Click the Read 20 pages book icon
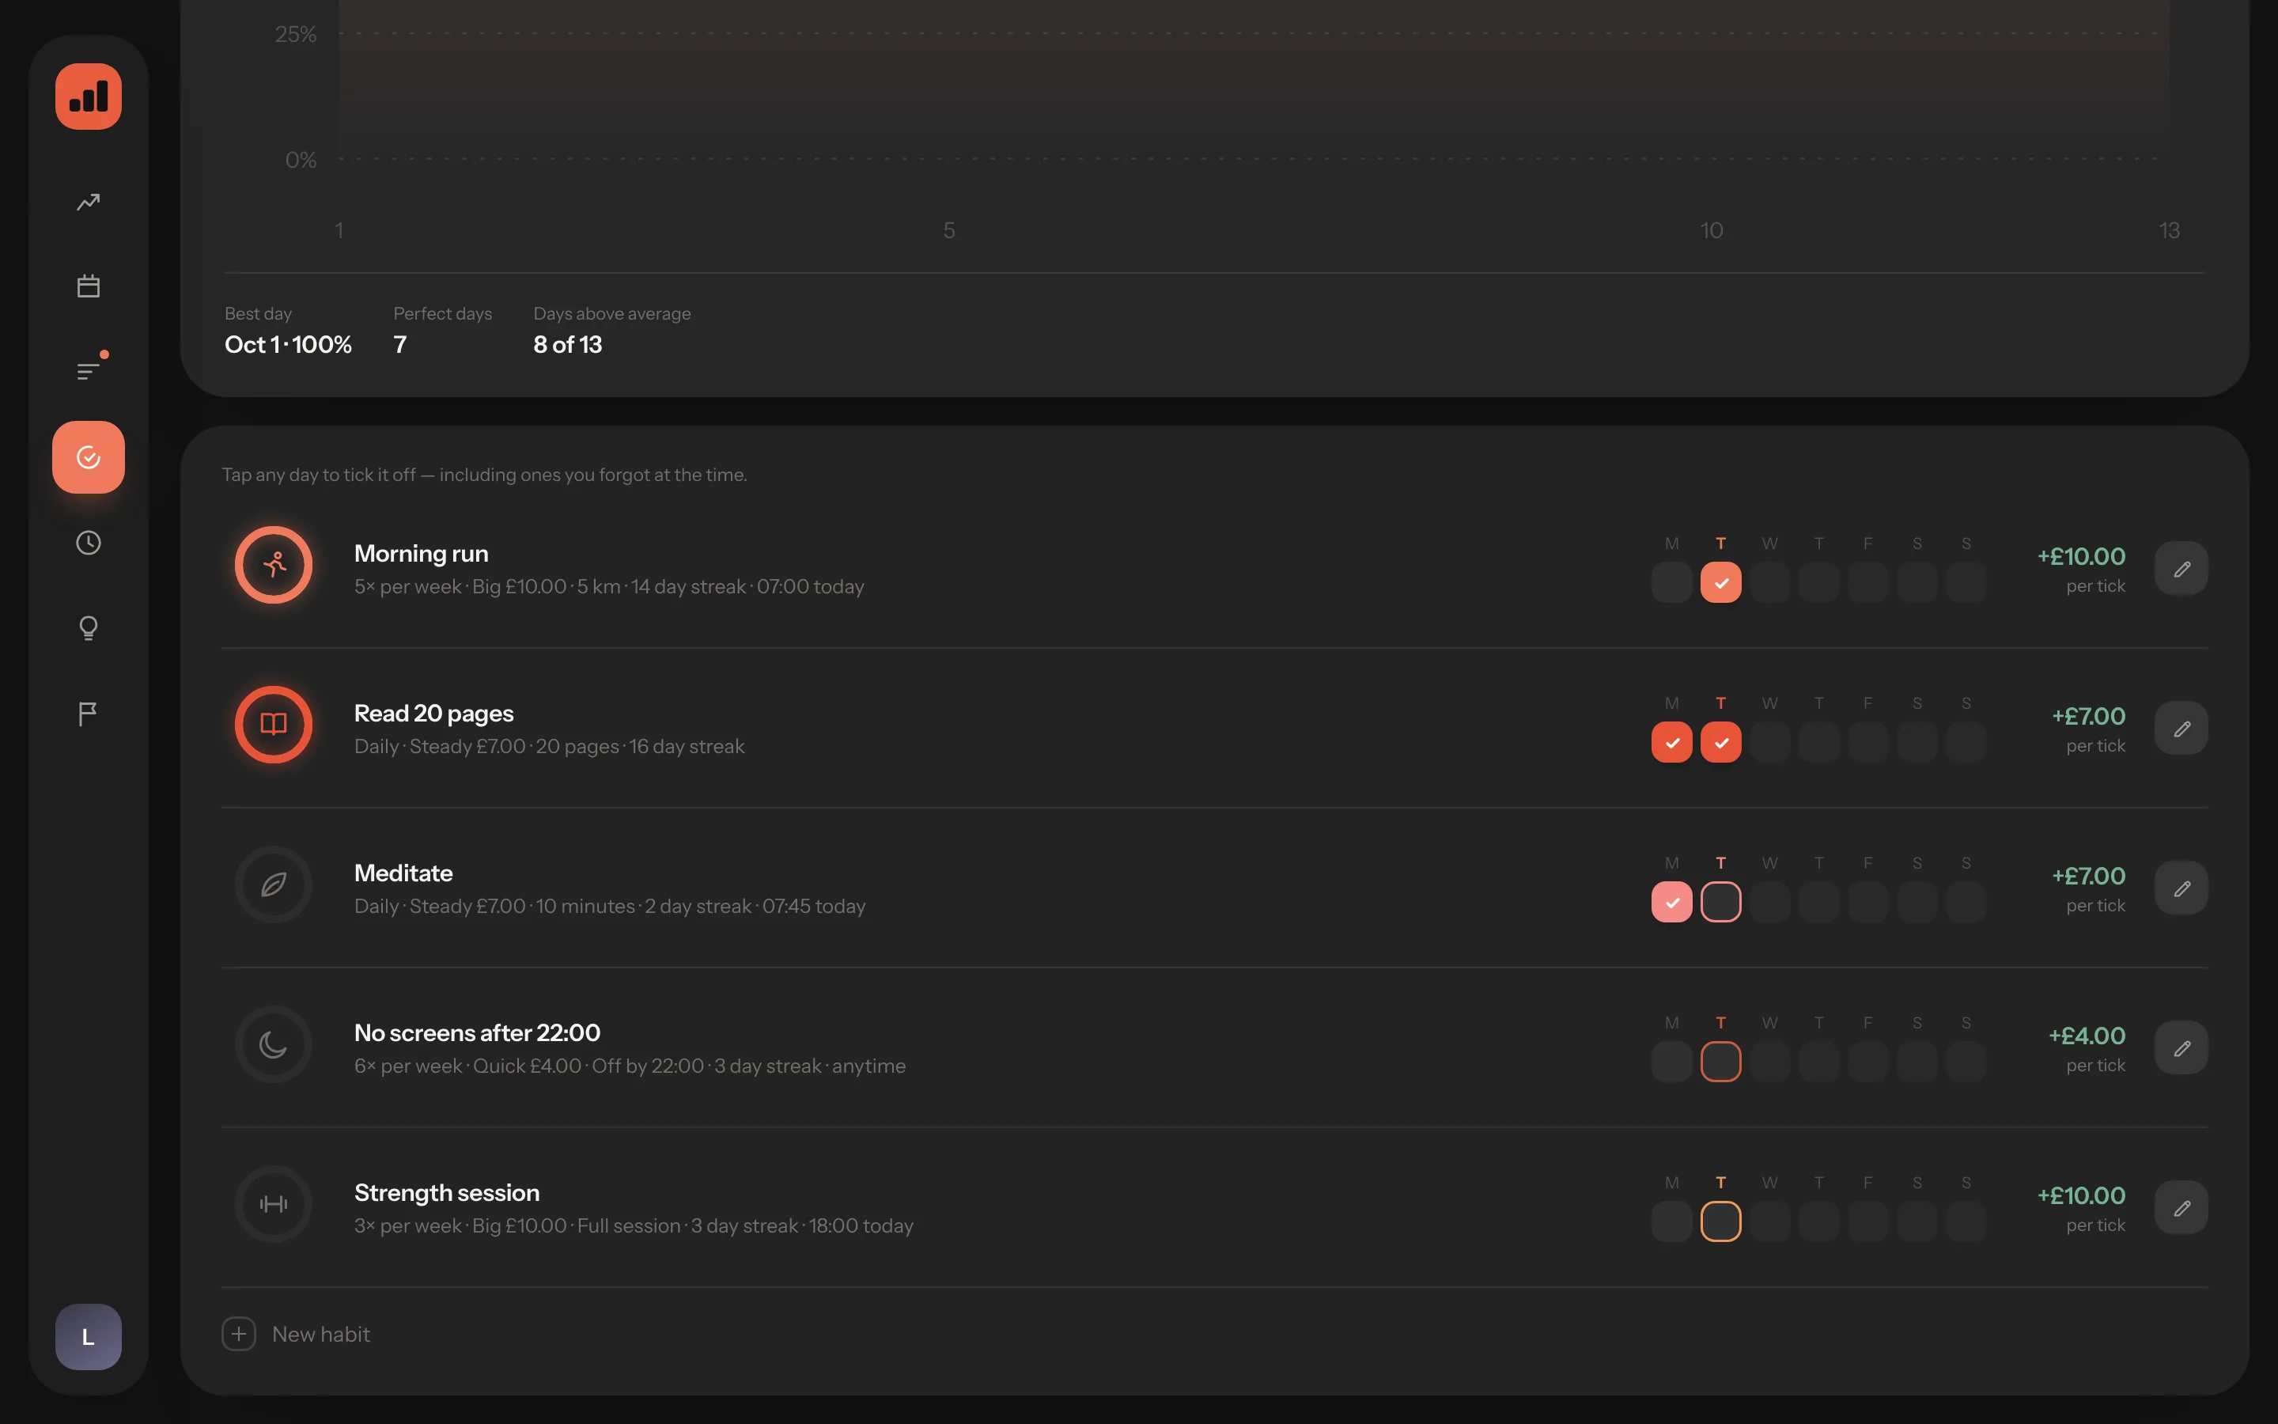 pos(274,724)
